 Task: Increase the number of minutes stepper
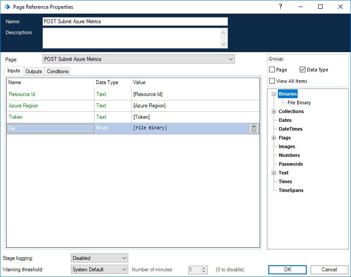tap(204, 268)
